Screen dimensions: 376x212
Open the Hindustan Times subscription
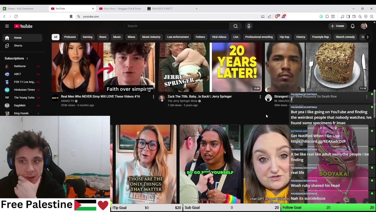23,90
